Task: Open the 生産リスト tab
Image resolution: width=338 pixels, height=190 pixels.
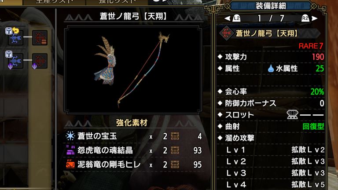Action: 54,2
